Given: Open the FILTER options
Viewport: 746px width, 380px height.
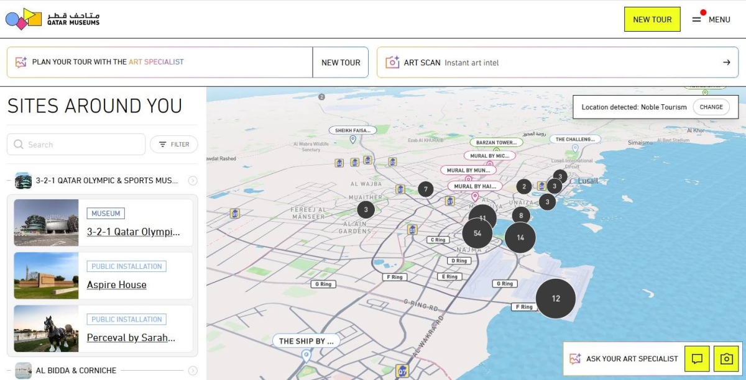Looking at the screenshot, I should 174,145.
